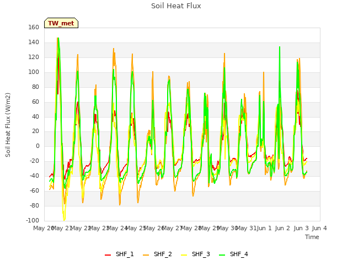The width and height of the screenshot is (353, 265).
Task: Click the 0 y-axis tick label
Action: point(38,146)
